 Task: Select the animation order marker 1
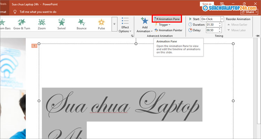[x=34, y=46]
